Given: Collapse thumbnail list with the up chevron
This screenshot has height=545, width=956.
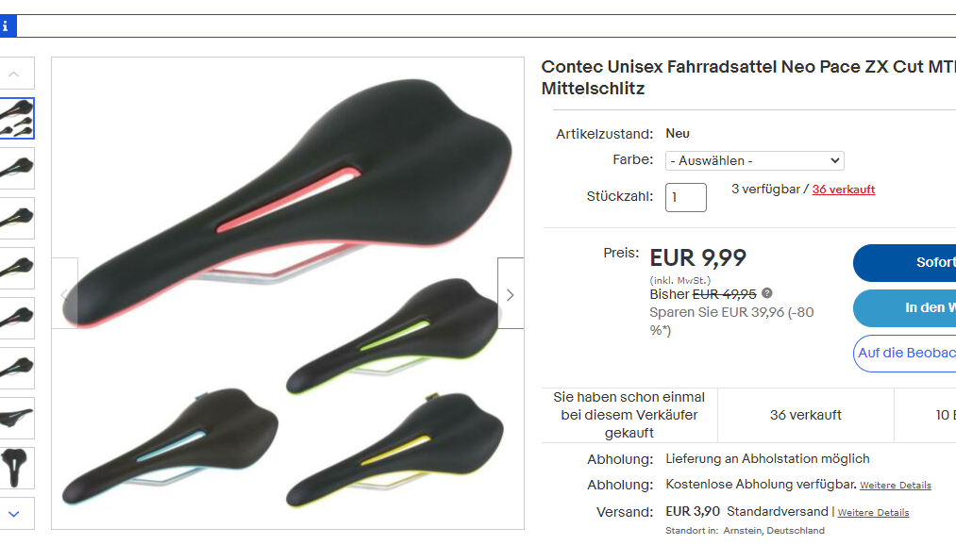Looking at the screenshot, I should (x=15, y=74).
